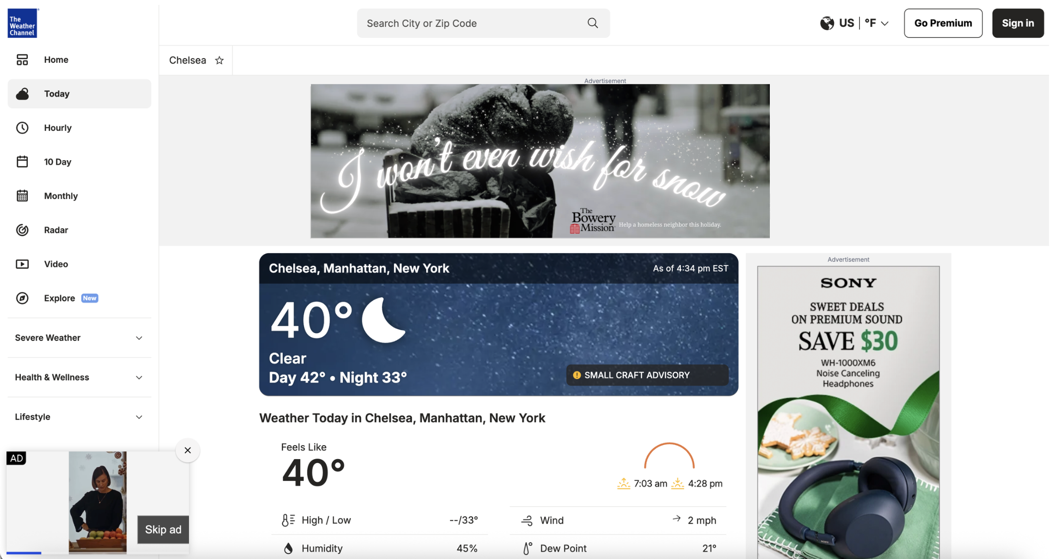Open the Small Craft Advisory alert
This screenshot has height=559, width=1051.
pos(646,375)
